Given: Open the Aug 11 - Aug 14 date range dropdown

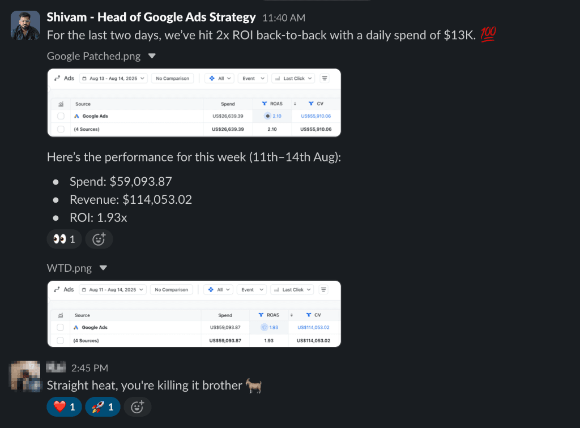Looking at the screenshot, I should tap(112, 289).
